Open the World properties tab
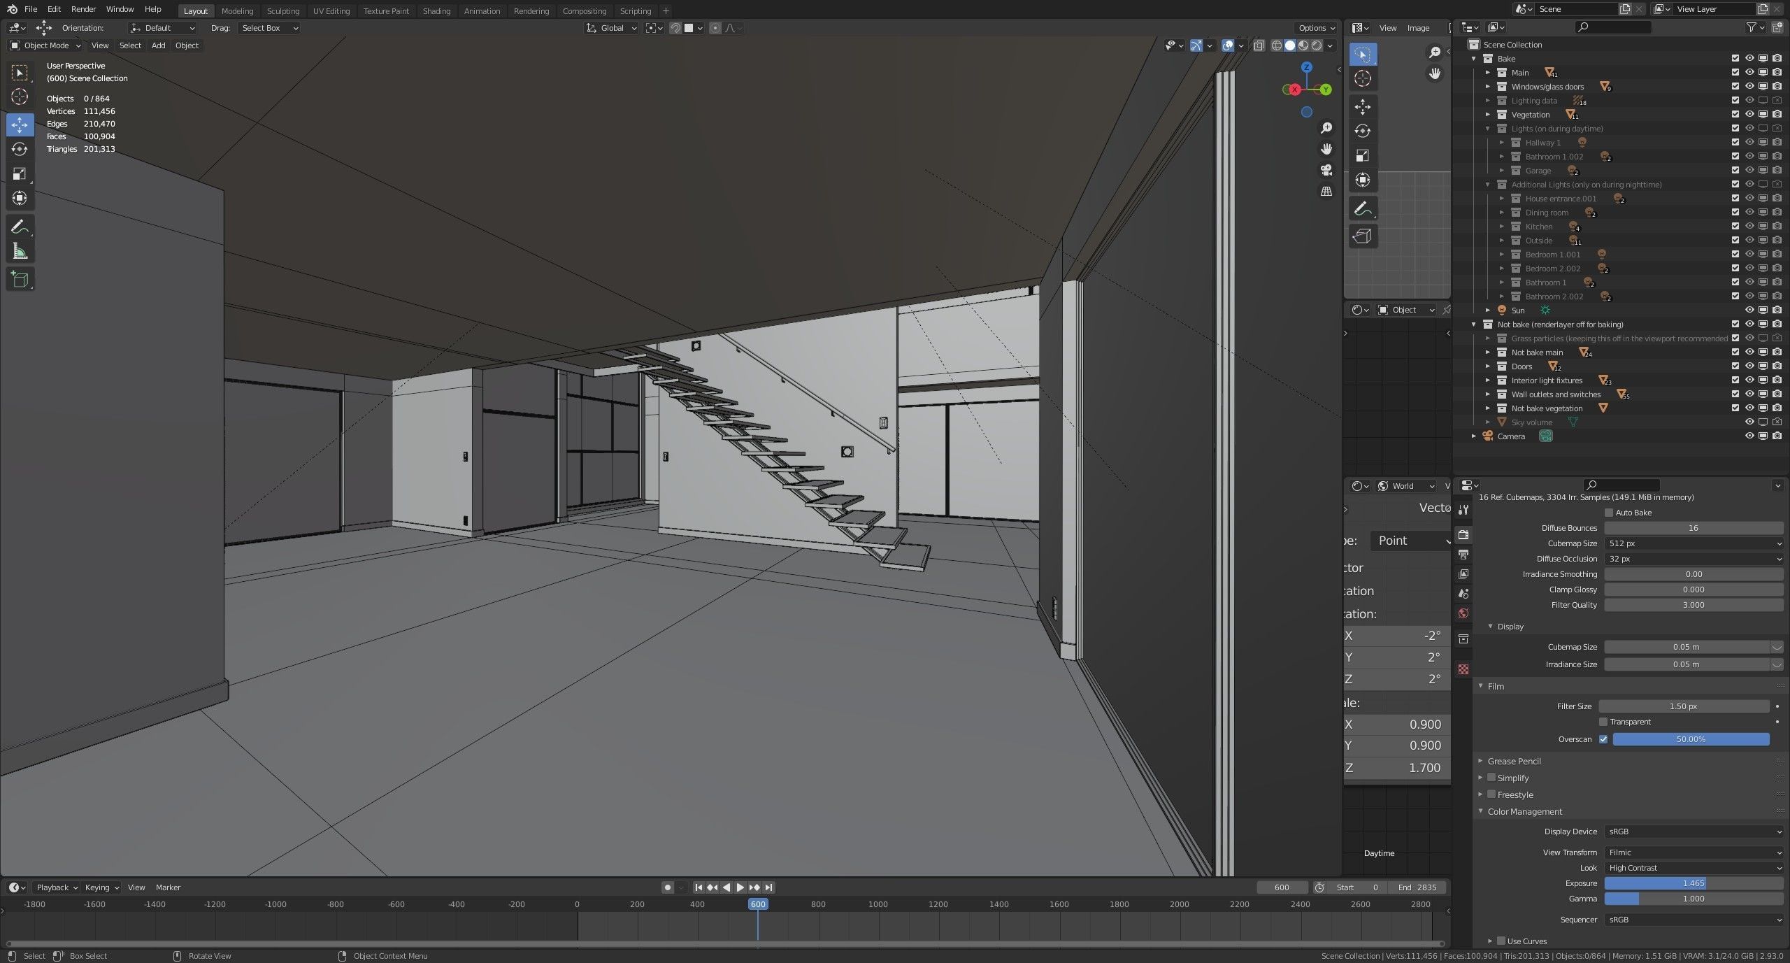 coord(1463,613)
